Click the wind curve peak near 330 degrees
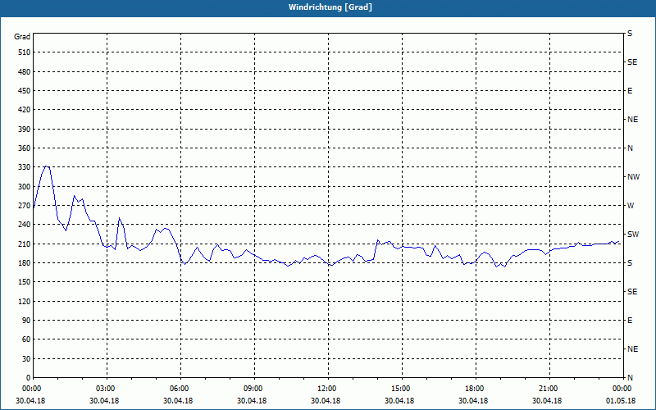The image size is (656, 410). [47, 166]
